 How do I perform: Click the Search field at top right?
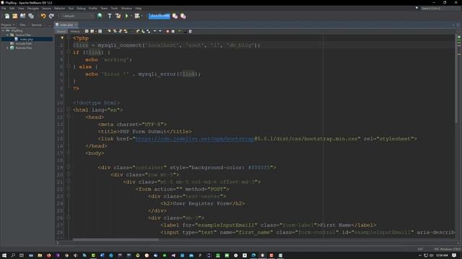point(440,8)
